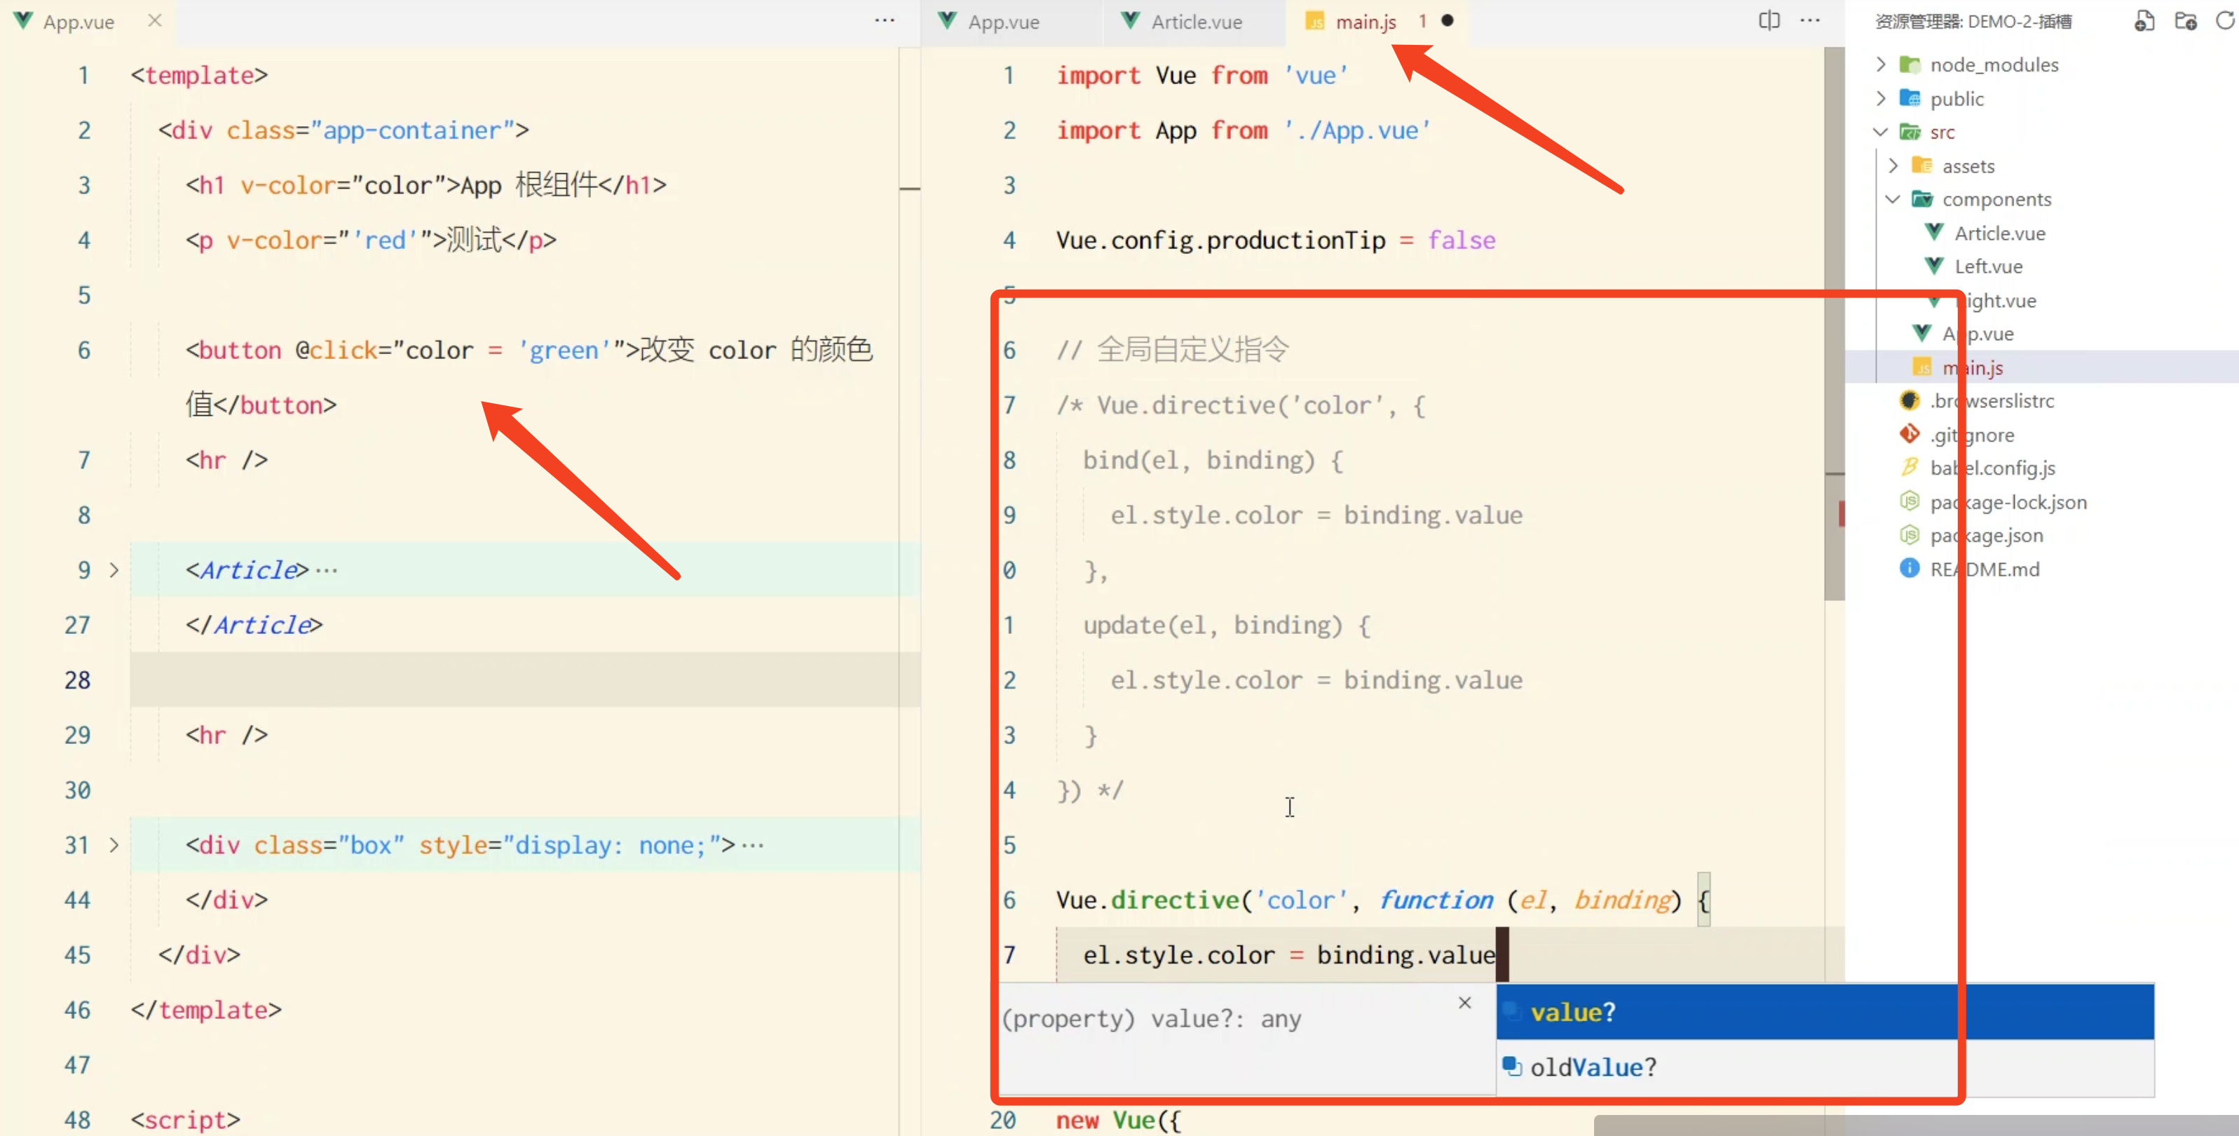The height and width of the screenshot is (1136, 2239).
Task: Switch to App.vue tab in right group
Action: pos(1003,22)
